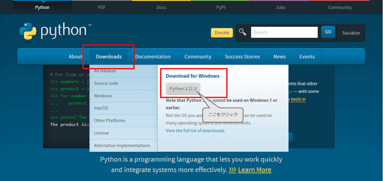This screenshot has height=181, width=383.
Task: Open the Success Stories menu
Action: click(x=242, y=57)
